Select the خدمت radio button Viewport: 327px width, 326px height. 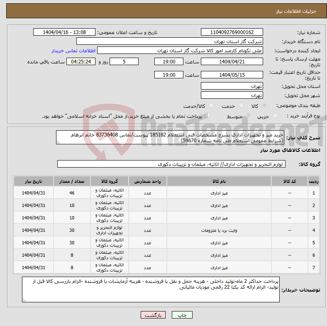(241, 105)
